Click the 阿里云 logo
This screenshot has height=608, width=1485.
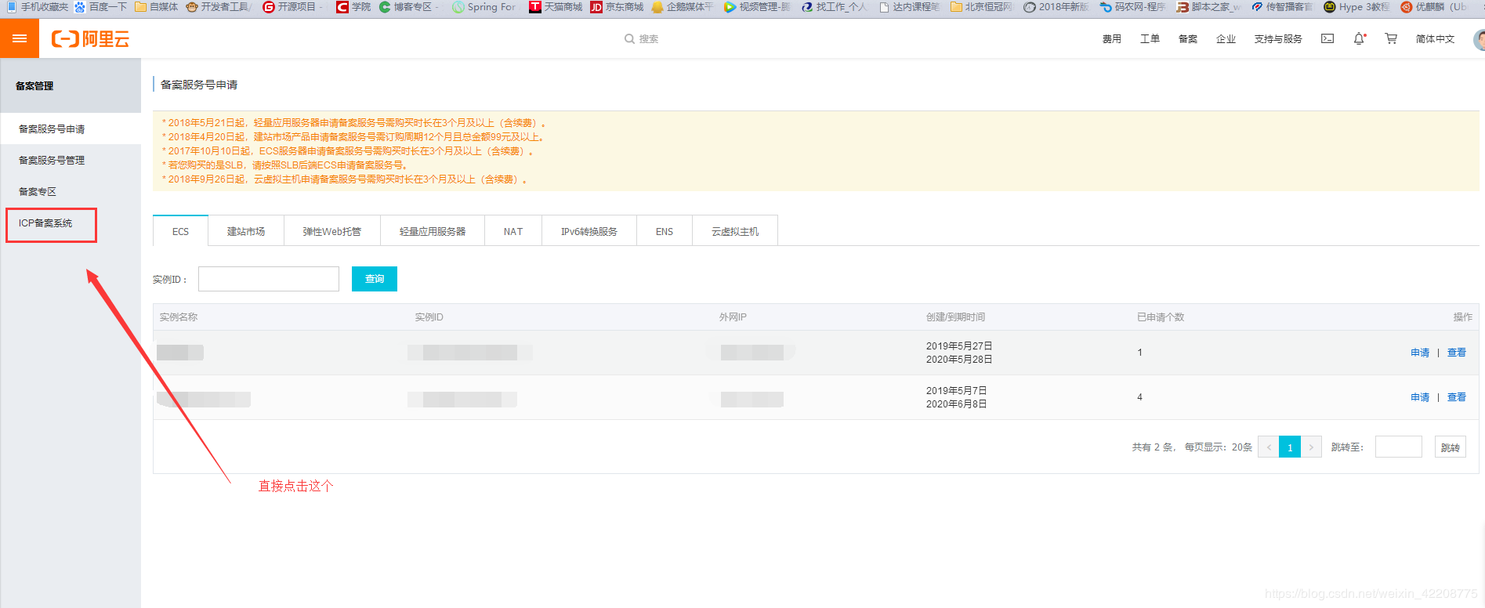(x=90, y=39)
